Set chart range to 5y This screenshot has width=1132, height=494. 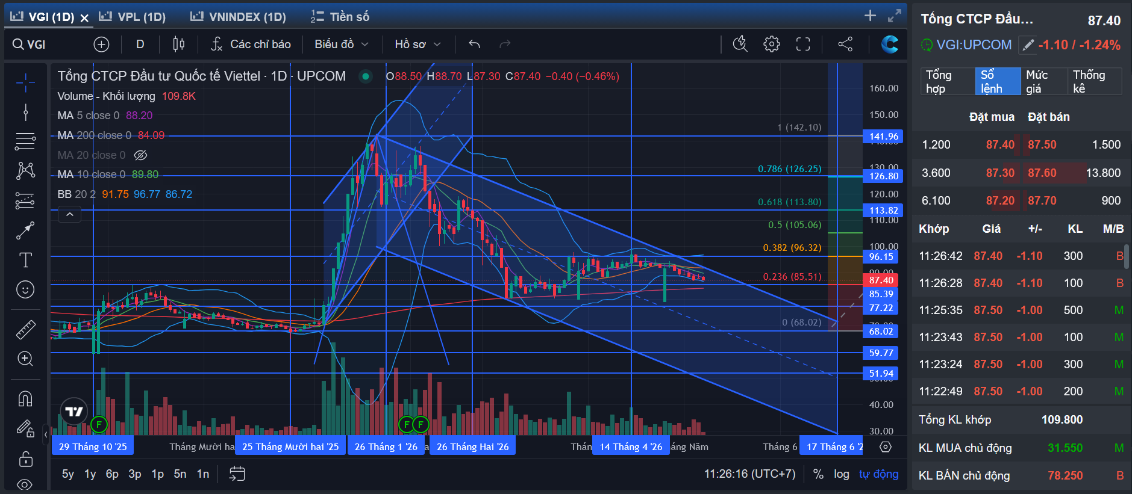click(x=68, y=474)
